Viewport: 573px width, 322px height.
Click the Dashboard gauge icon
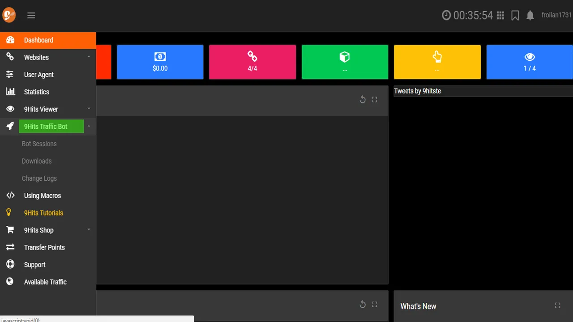point(10,40)
